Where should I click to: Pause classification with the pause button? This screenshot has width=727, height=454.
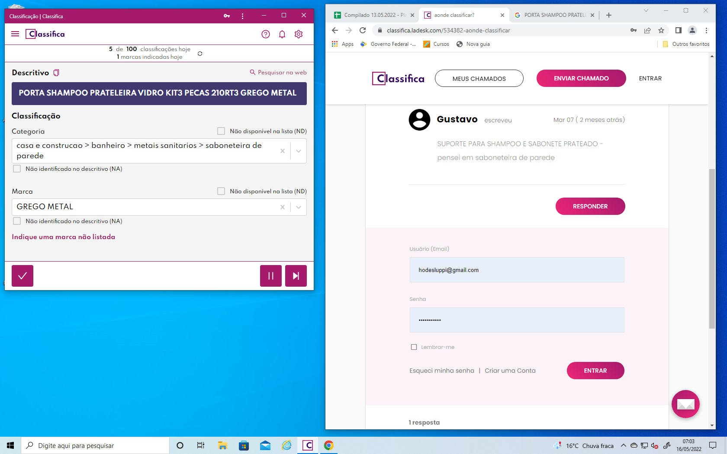pyautogui.click(x=271, y=276)
